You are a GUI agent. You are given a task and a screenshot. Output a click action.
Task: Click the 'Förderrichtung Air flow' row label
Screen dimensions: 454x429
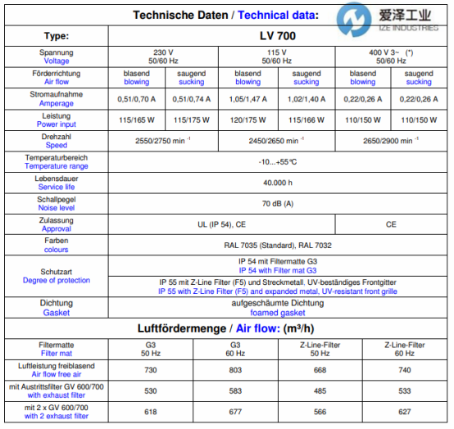point(57,78)
